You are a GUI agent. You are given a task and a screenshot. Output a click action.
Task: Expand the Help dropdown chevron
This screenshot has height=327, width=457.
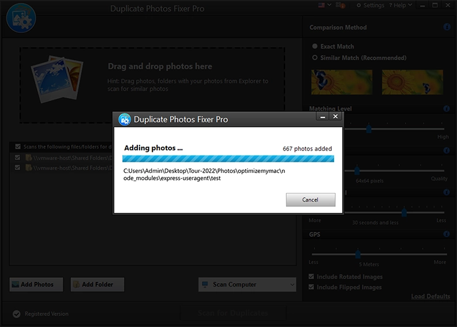[410, 5]
